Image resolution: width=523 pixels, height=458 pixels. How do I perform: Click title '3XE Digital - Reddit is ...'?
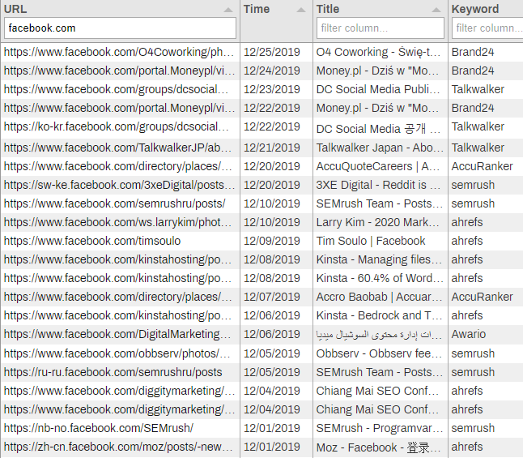click(x=378, y=185)
